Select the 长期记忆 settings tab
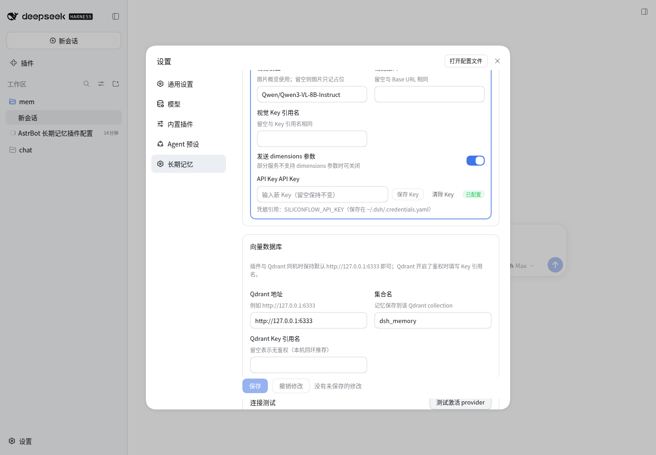Viewport: 656px width, 455px height. (189, 164)
